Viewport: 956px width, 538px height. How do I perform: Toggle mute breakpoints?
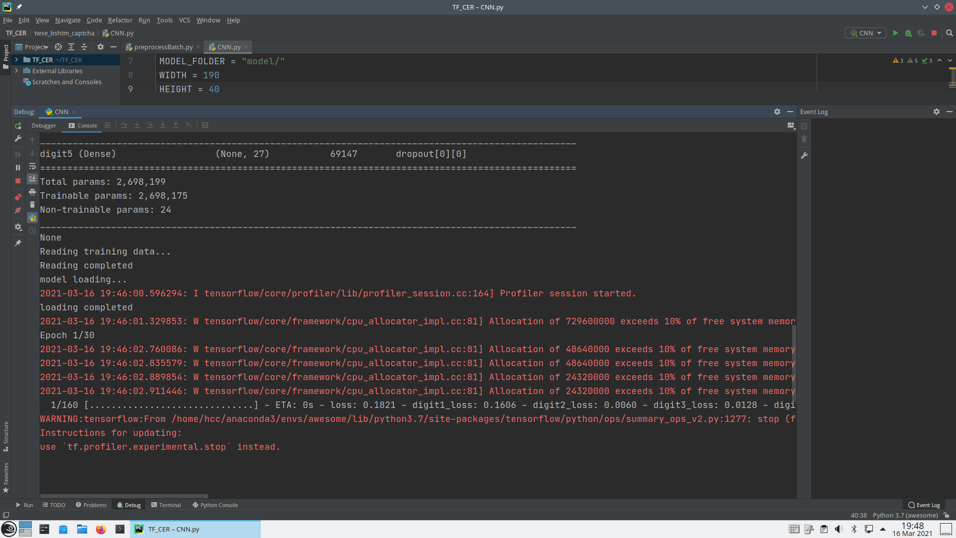(18, 210)
